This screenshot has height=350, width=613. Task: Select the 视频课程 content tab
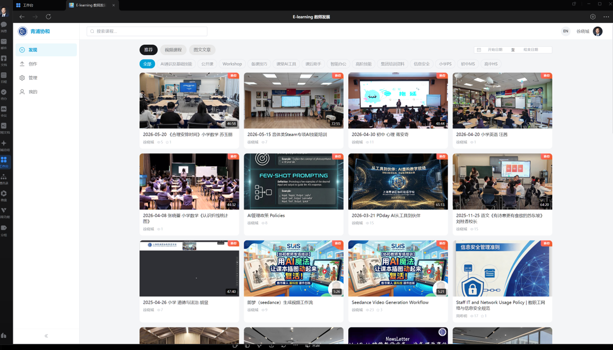click(x=173, y=50)
